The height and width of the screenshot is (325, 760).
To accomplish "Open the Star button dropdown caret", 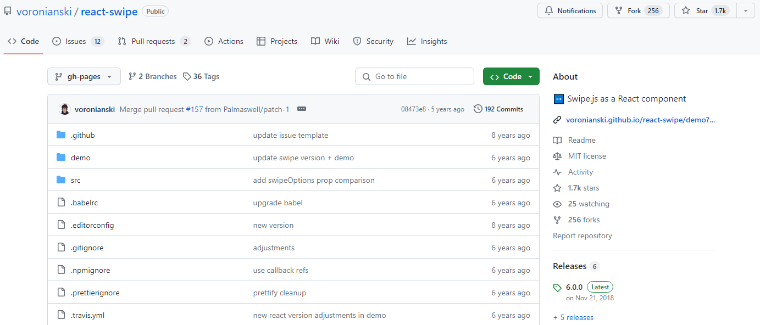I will click(745, 10).
